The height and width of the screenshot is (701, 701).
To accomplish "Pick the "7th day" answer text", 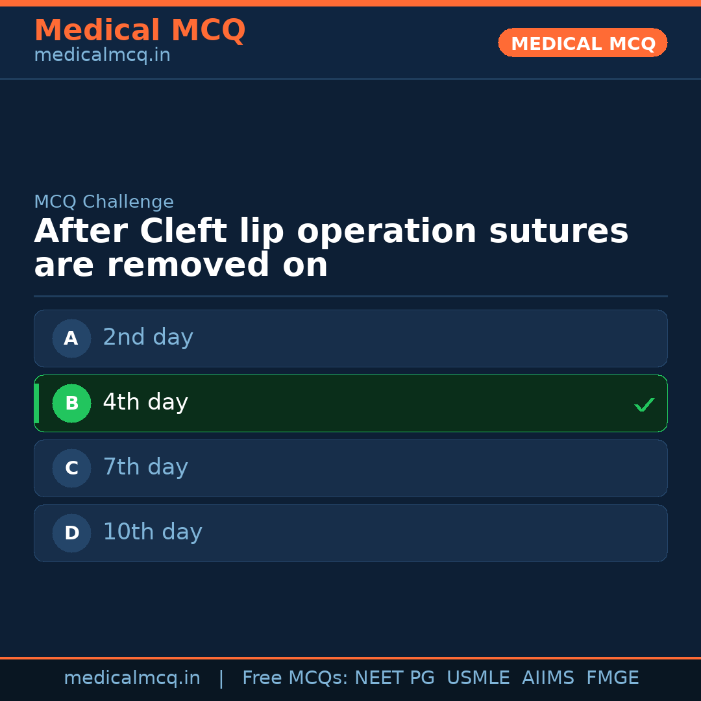I will 145,467.
